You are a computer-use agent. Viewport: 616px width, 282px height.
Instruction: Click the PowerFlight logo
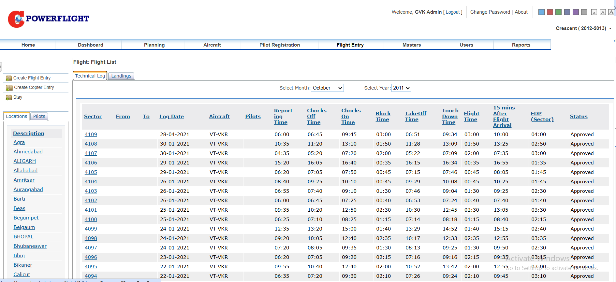pyautogui.click(x=49, y=19)
